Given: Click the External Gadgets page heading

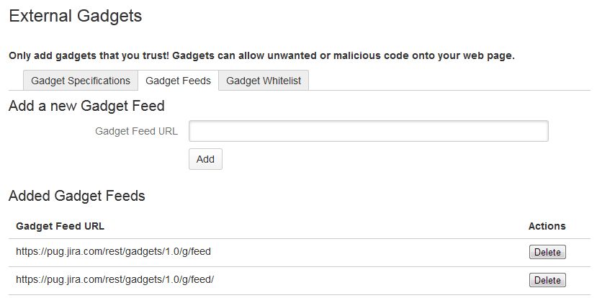Looking at the screenshot, I should click(x=76, y=15).
